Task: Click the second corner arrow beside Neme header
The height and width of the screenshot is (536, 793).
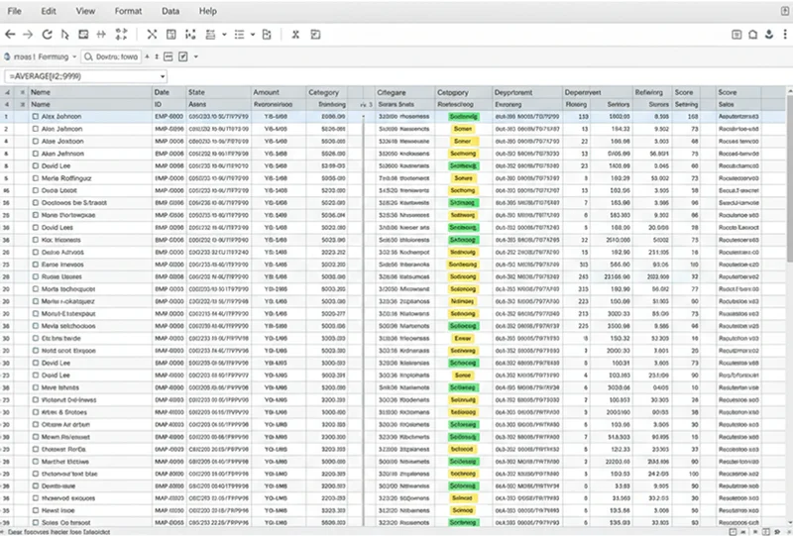Action: pyautogui.click(x=22, y=92)
